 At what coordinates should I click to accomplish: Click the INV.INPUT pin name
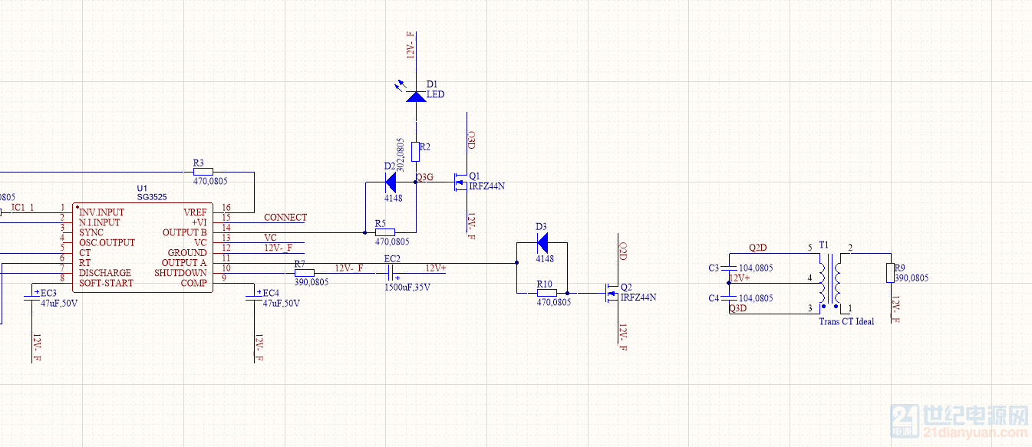101,212
